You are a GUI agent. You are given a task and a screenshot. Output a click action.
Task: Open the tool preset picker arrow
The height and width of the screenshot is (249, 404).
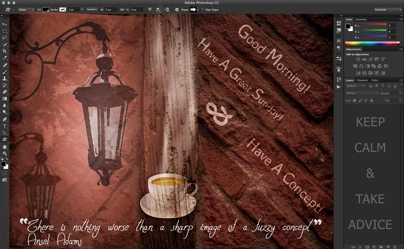pos(13,10)
